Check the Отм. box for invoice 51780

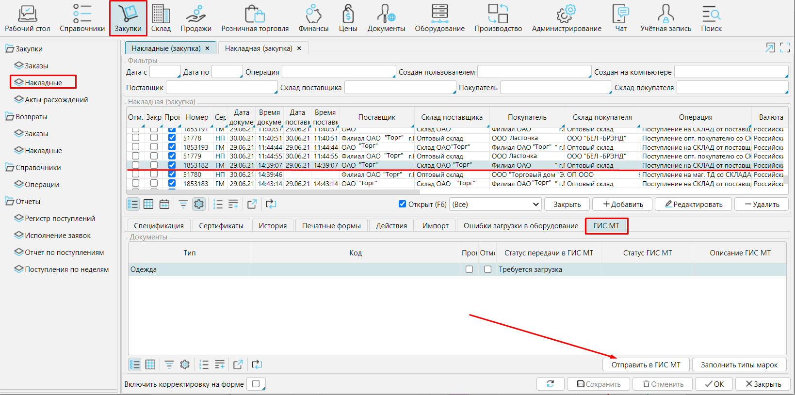[x=136, y=174]
